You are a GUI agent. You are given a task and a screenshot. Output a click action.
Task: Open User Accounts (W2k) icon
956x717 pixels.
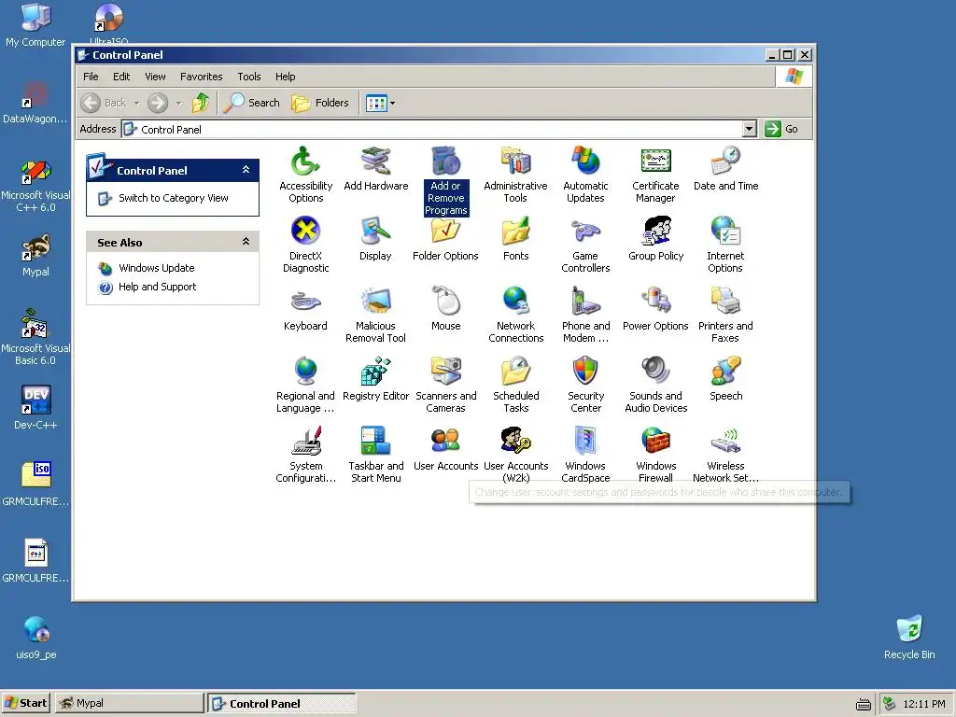point(515,455)
